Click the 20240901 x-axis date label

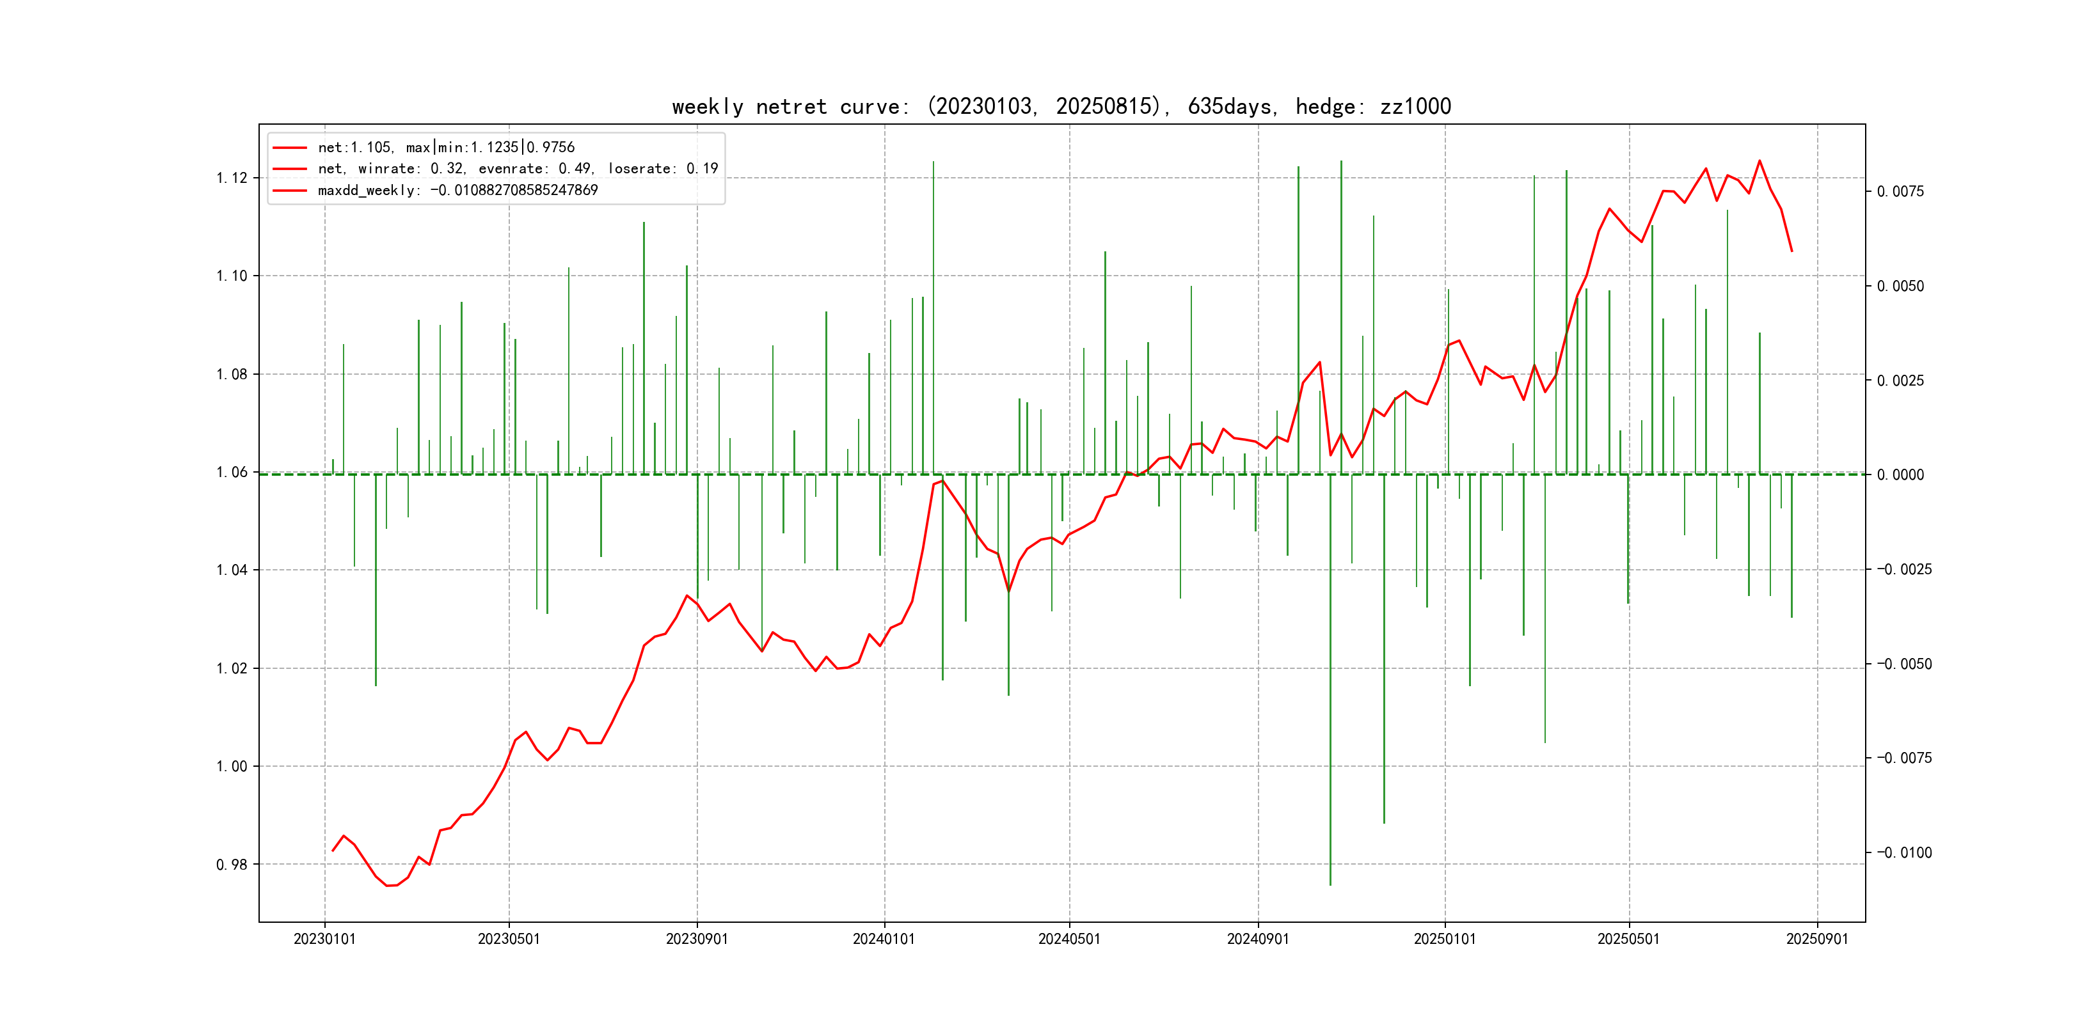pos(1258,939)
